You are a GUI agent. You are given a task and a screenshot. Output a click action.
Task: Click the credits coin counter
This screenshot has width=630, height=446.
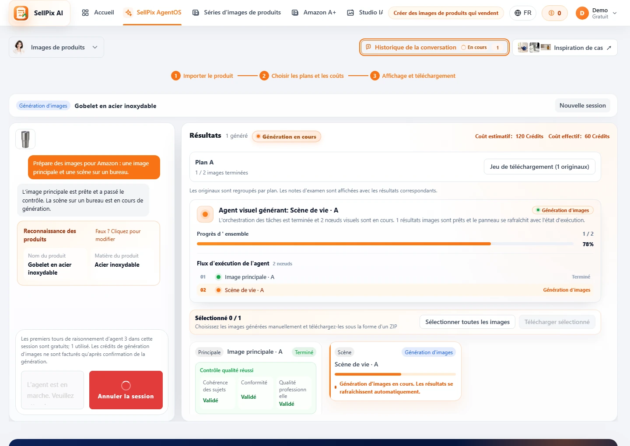click(555, 13)
